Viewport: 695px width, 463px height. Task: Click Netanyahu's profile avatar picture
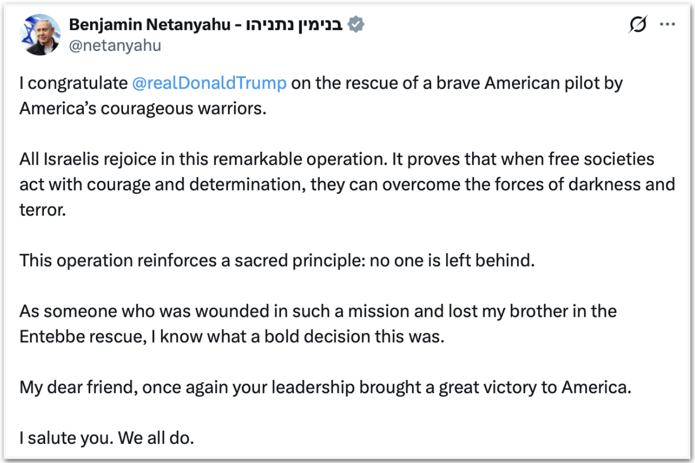40,34
